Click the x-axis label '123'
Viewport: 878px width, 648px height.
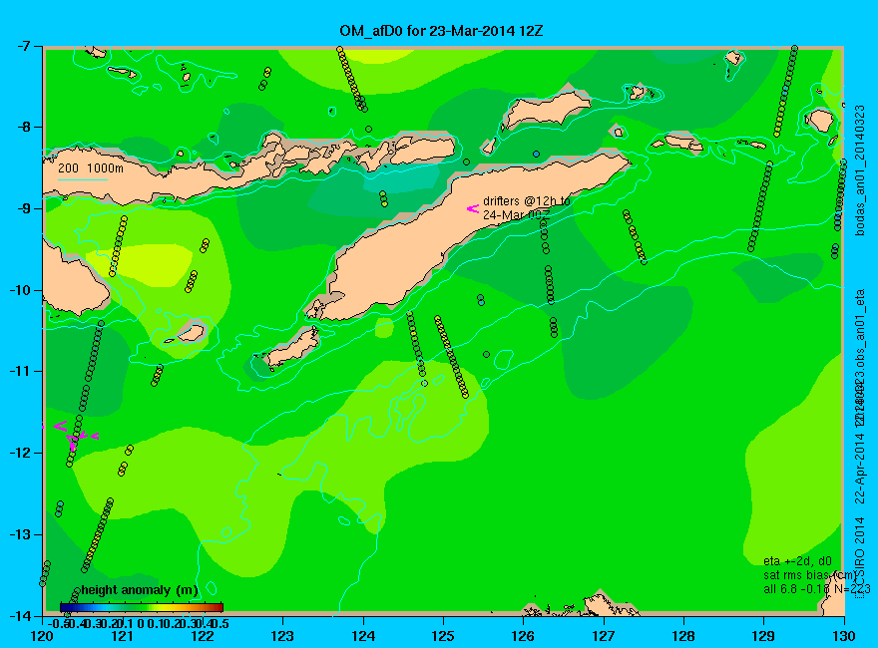pos(282,636)
